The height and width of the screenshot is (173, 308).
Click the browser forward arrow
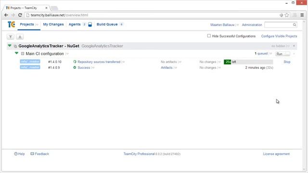coord(13,15)
